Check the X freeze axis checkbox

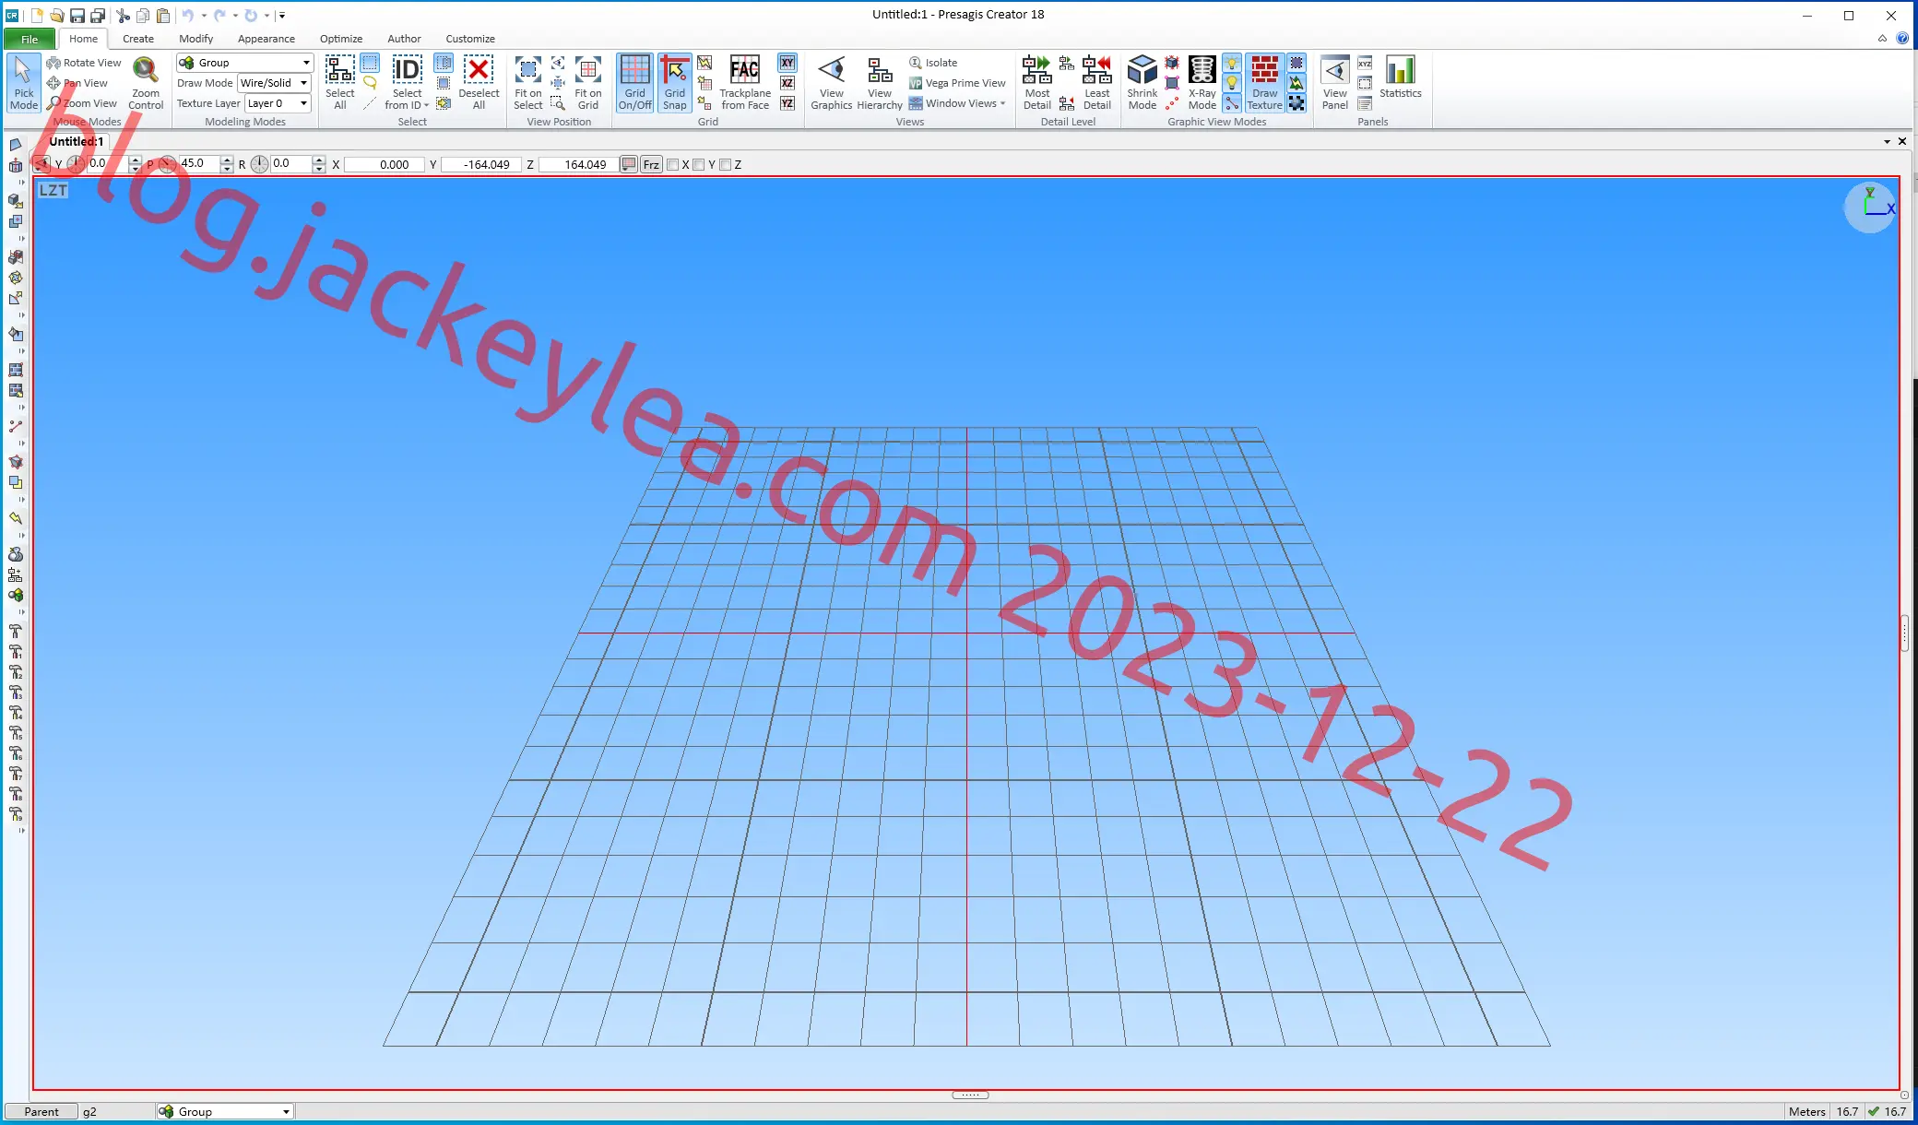click(673, 165)
